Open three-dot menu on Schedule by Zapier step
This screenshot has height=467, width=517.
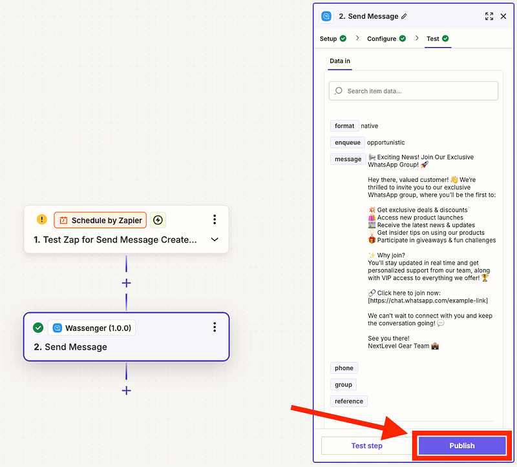(x=215, y=220)
